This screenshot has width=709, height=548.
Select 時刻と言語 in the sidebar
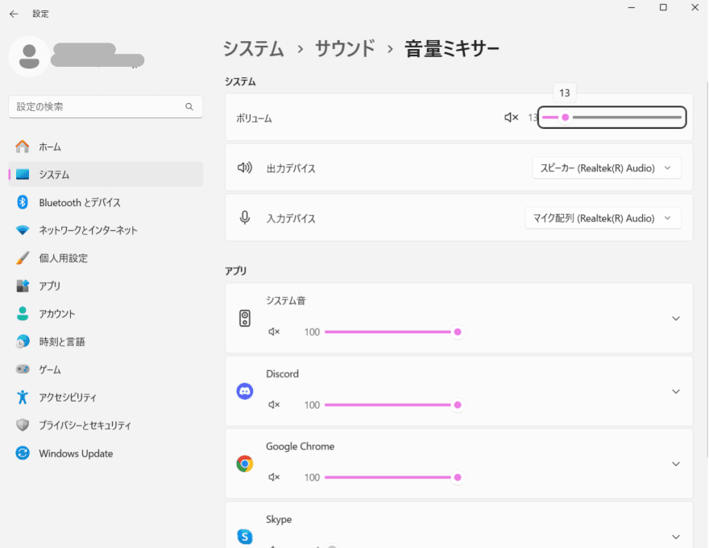coord(62,342)
